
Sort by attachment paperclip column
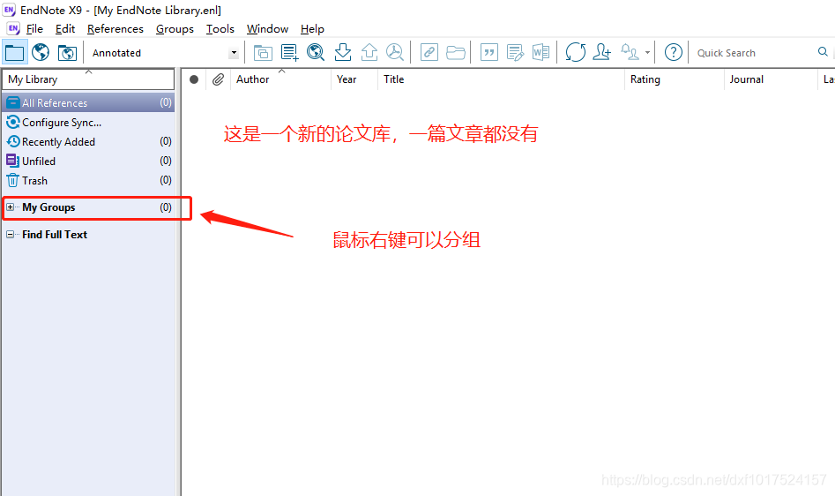pyautogui.click(x=218, y=79)
